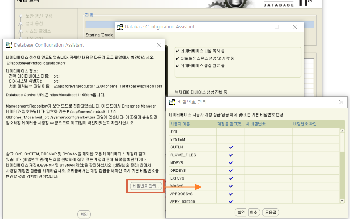Select the ORDSYS user name
The image size is (350, 219).
[x=178, y=171]
